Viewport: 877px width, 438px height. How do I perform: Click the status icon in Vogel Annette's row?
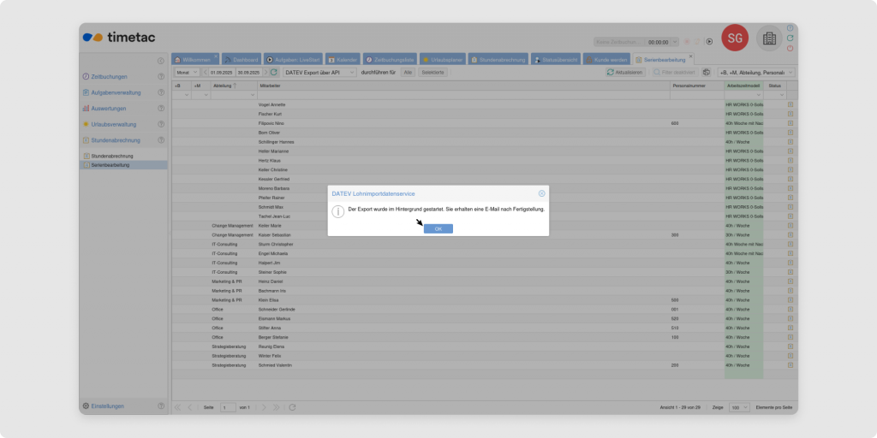click(790, 104)
